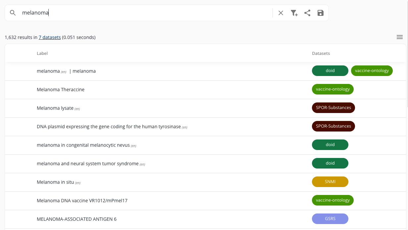Click the search magnifier icon
The image size is (408, 230).
click(13, 13)
